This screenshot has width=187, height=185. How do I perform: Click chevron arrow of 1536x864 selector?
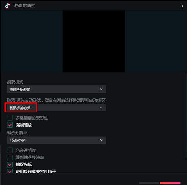click(101, 140)
